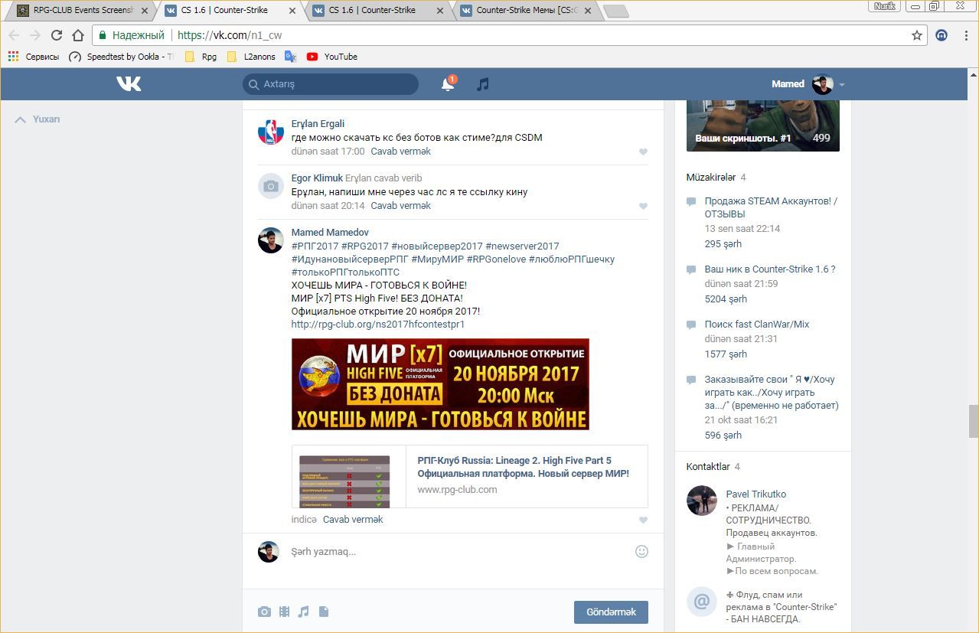This screenshot has width=979, height=633.
Task: Attach a photo using camera icon
Action: [264, 612]
